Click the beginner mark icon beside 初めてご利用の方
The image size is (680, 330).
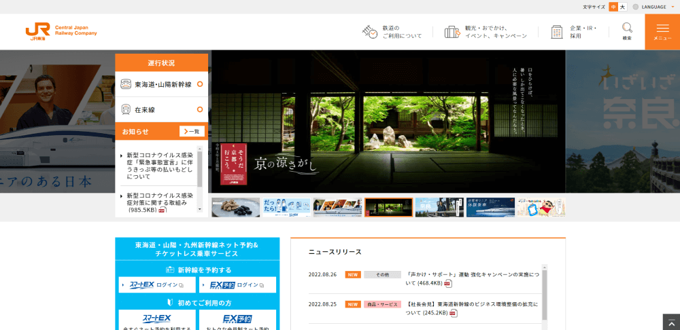[171, 302]
